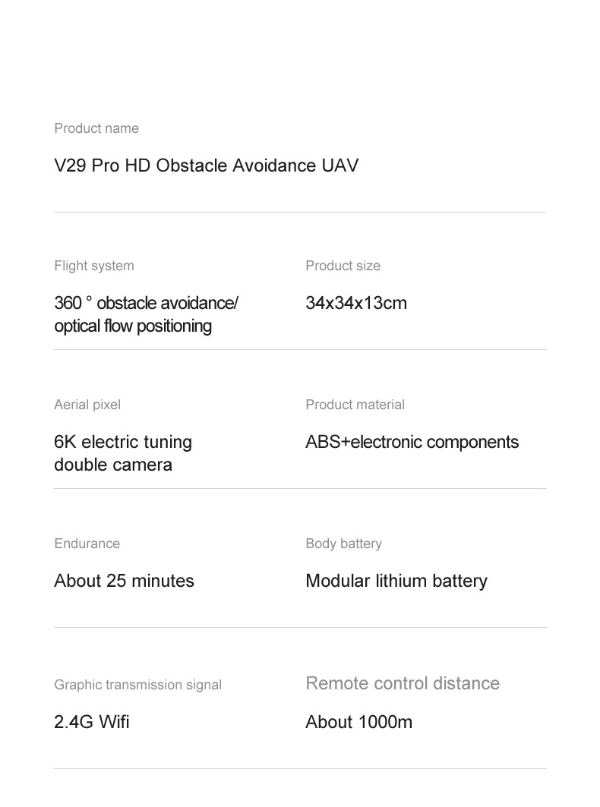Select Modular lithium battery value

(x=396, y=581)
